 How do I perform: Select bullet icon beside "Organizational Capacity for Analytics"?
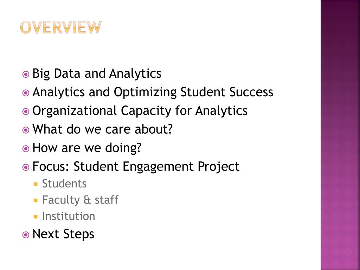[x=26, y=111]
